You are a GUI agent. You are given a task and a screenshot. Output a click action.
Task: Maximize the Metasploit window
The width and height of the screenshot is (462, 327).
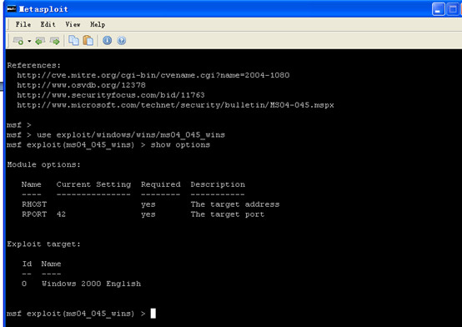(x=453, y=9)
